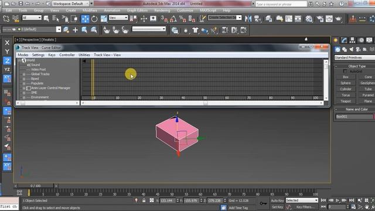The width and height of the screenshot is (375, 211).
Task: Click Track View horizontal scrollbar thumb
Action: tap(206, 103)
